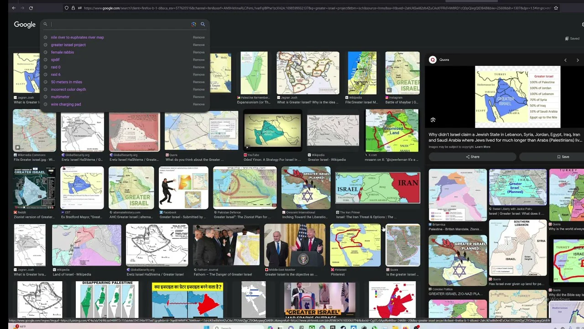Click the magnifier search submit icon
The width and height of the screenshot is (584, 329).
point(203,24)
